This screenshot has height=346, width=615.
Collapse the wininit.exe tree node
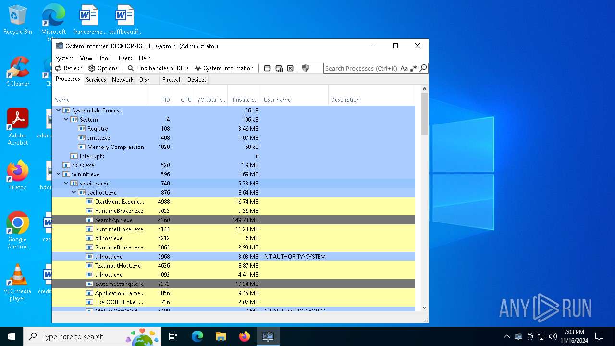[x=59, y=174]
